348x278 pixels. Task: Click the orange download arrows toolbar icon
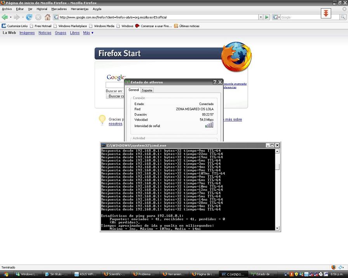tap(326, 13)
